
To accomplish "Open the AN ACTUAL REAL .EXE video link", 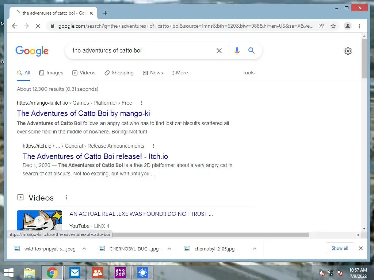I will coord(141,214).
